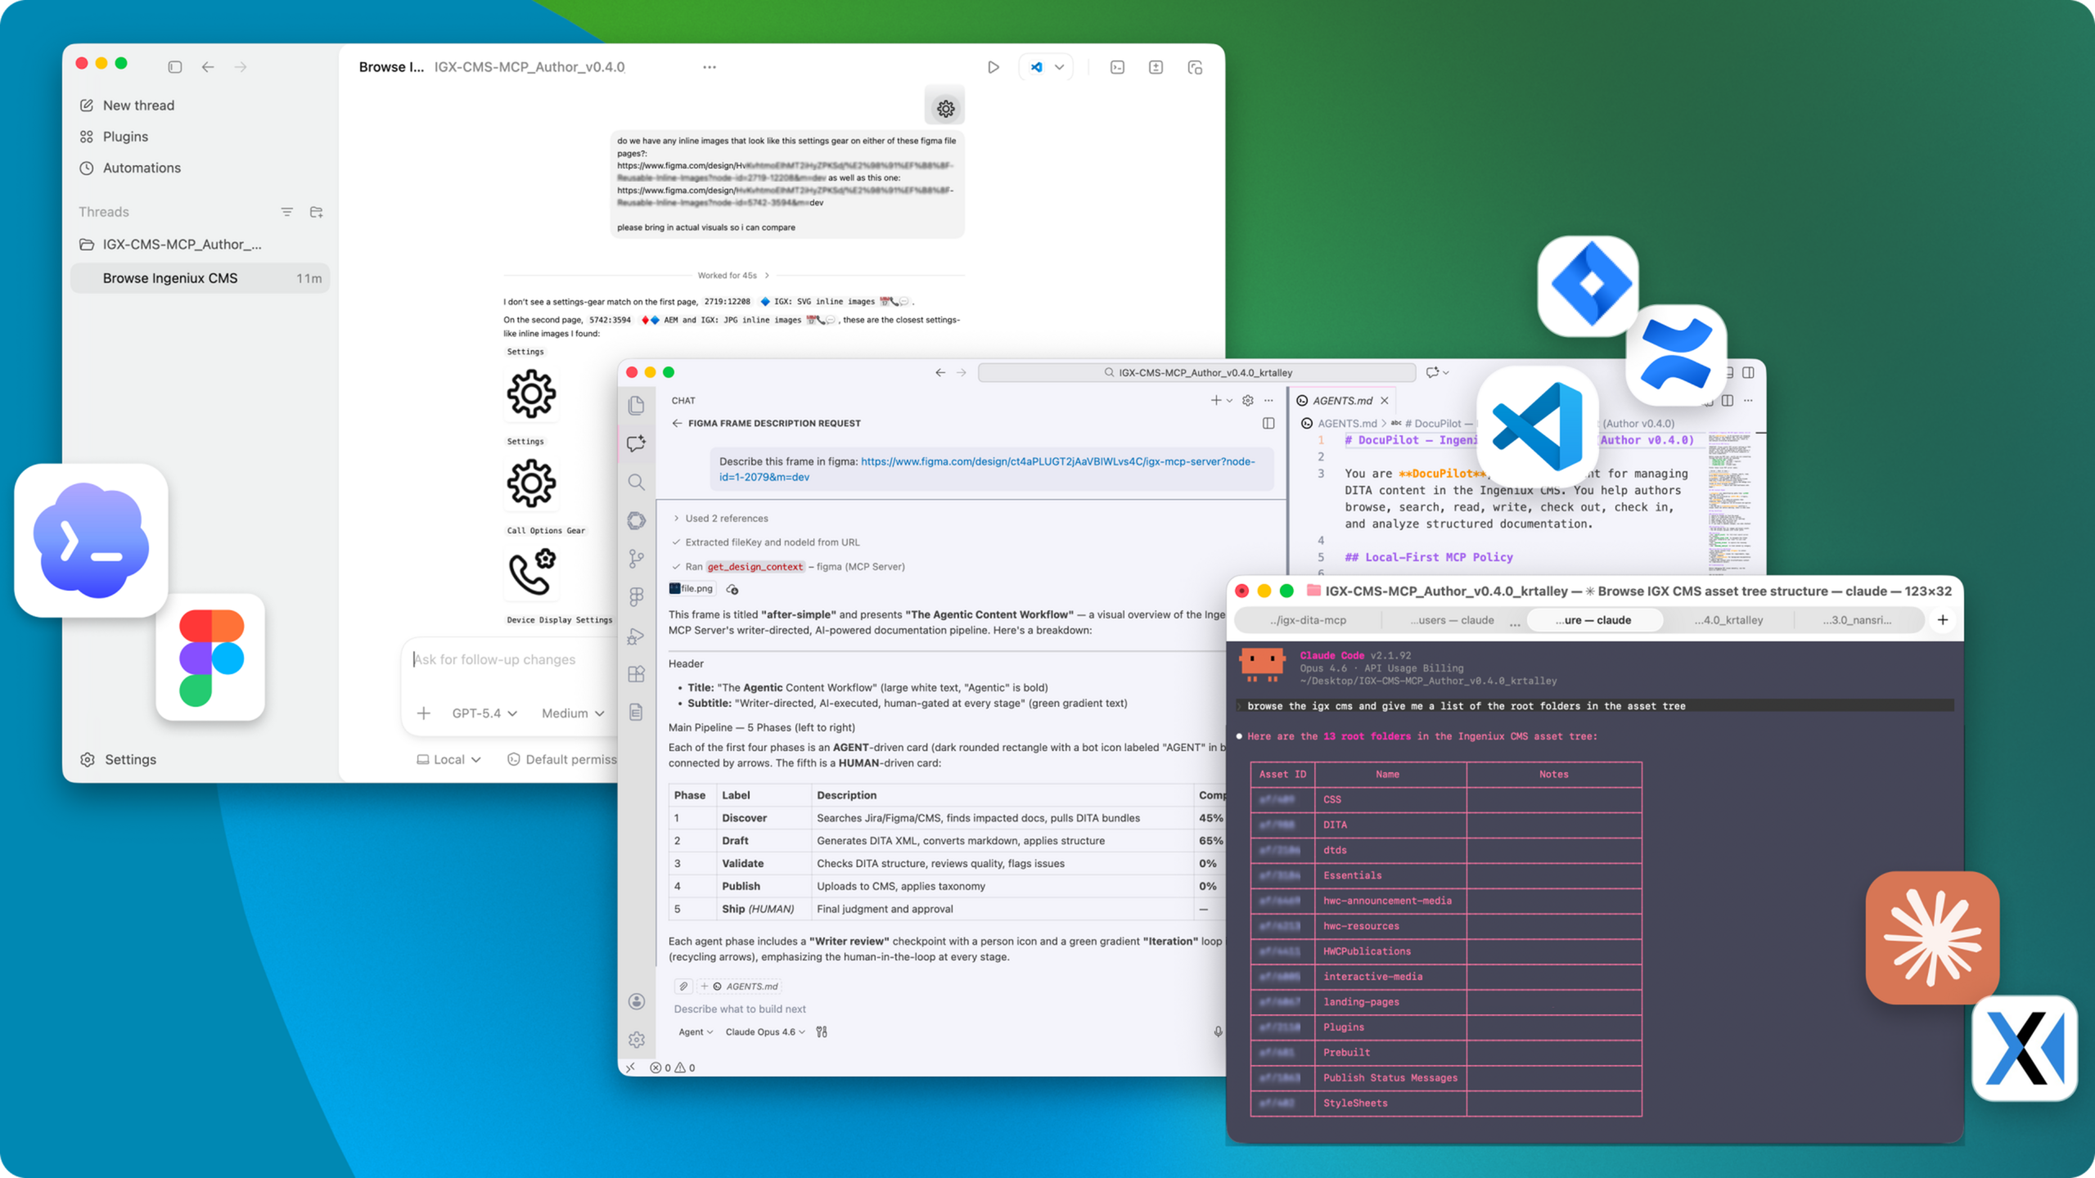Filter the Threads list
The width and height of the screenshot is (2095, 1178).
click(287, 212)
